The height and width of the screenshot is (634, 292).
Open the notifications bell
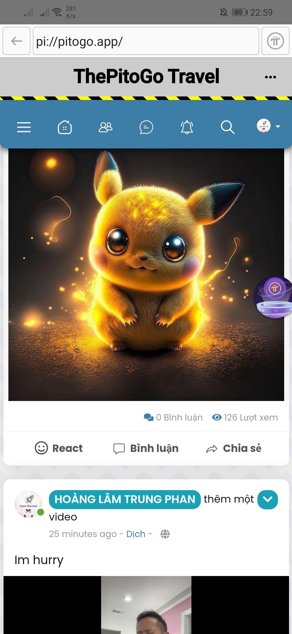click(187, 127)
